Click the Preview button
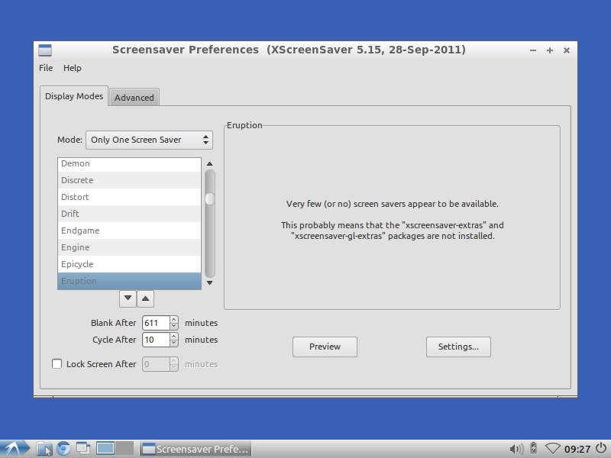611x458 pixels. point(325,347)
